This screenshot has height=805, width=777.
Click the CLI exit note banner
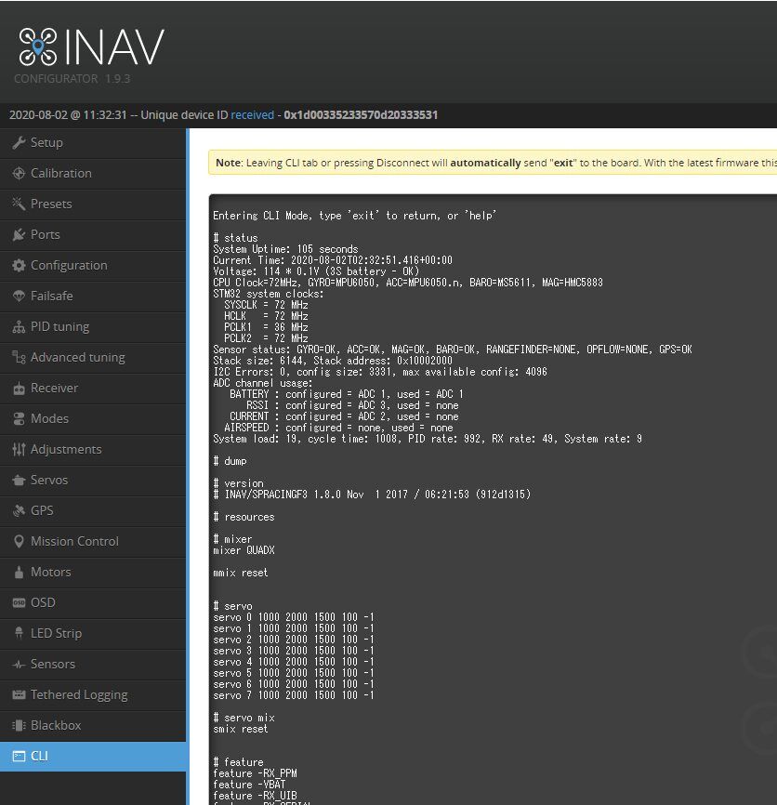493,163
